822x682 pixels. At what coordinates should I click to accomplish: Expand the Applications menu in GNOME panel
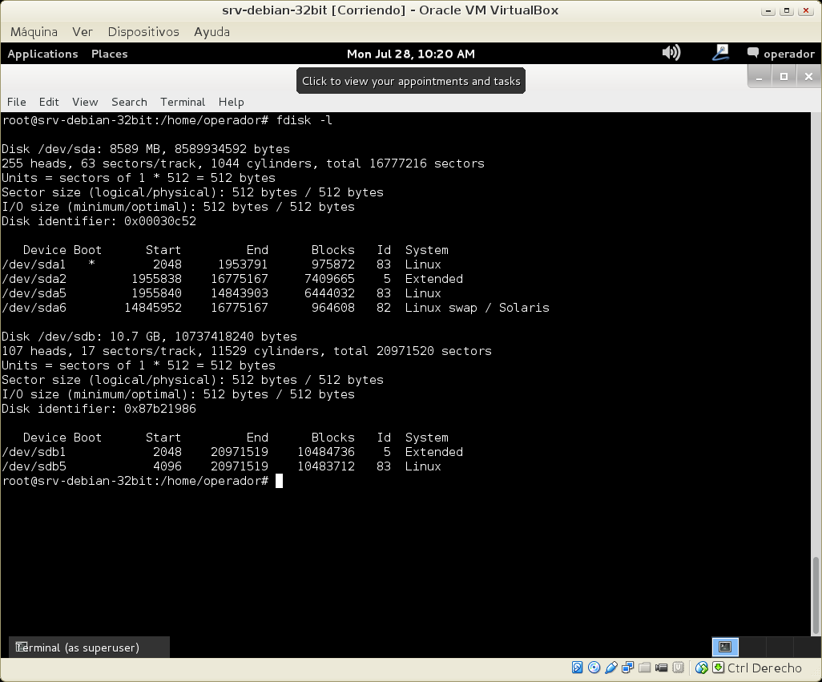pos(42,54)
